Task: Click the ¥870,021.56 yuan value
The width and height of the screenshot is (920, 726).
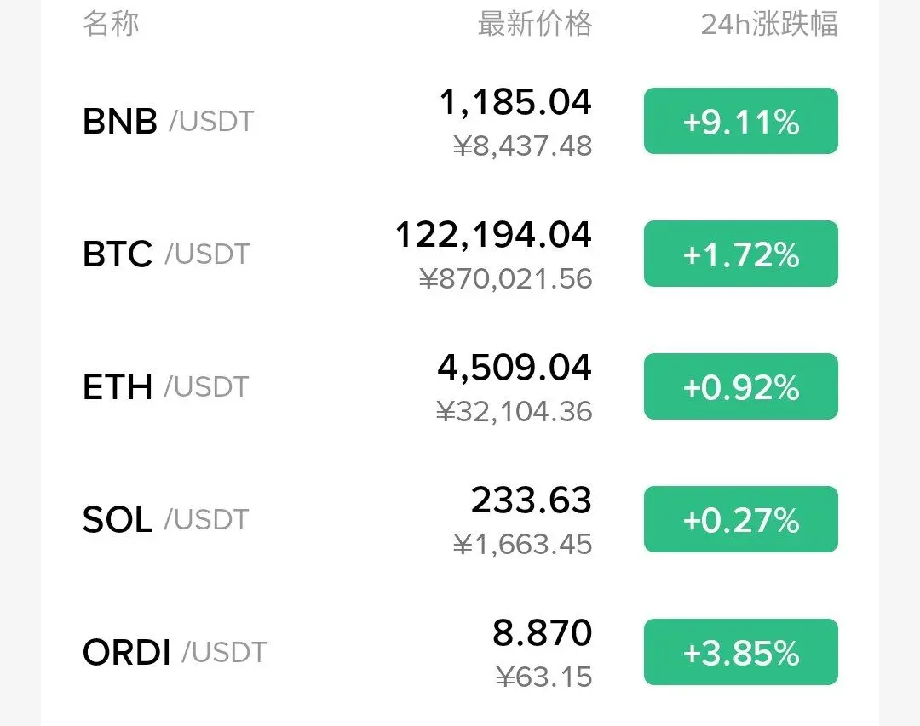Action: [506, 278]
